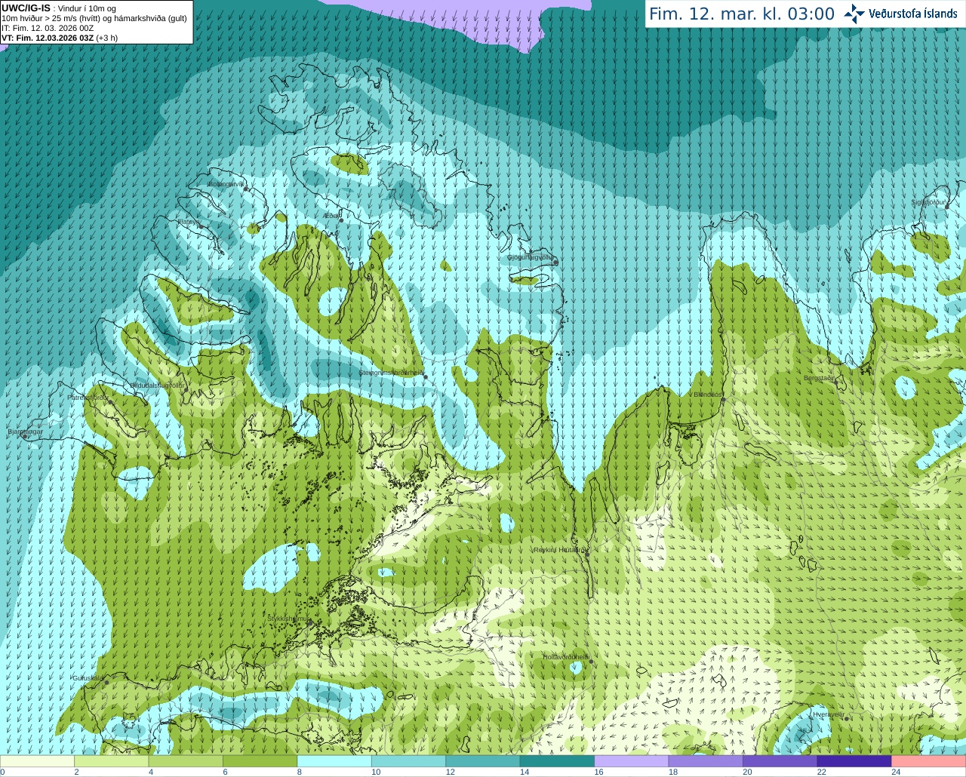The height and width of the screenshot is (777, 966).
Task: Click the Veðurstofa Íslands logo
Action: [x=900, y=14]
